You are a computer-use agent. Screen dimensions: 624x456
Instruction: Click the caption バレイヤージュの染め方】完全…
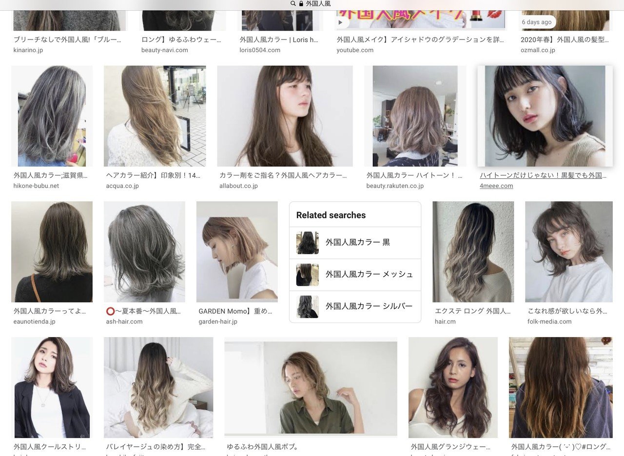[156, 446]
